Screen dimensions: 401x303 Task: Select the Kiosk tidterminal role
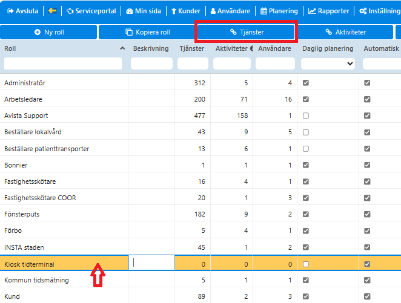point(29,264)
